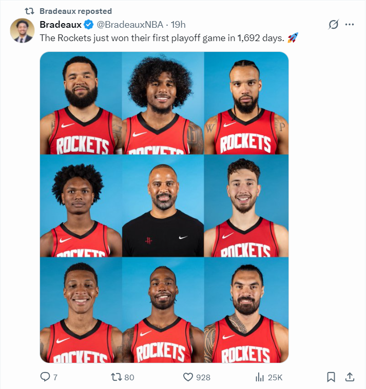
Task: Open the three-dot more options menu
Action: [x=350, y=24]
